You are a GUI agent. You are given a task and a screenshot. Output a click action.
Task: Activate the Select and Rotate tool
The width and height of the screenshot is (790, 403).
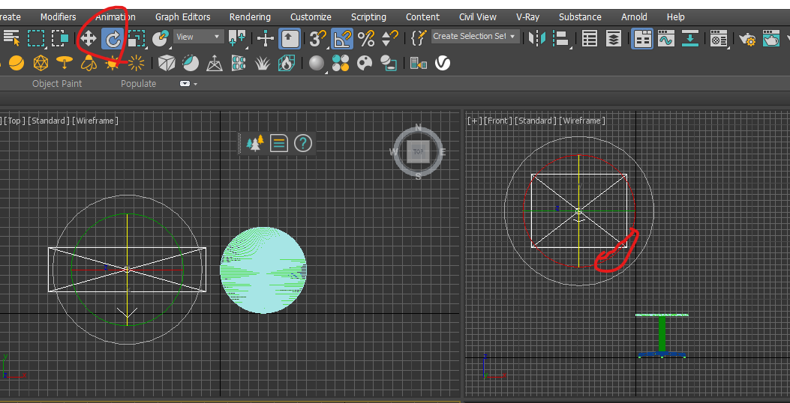pos(113,38)
